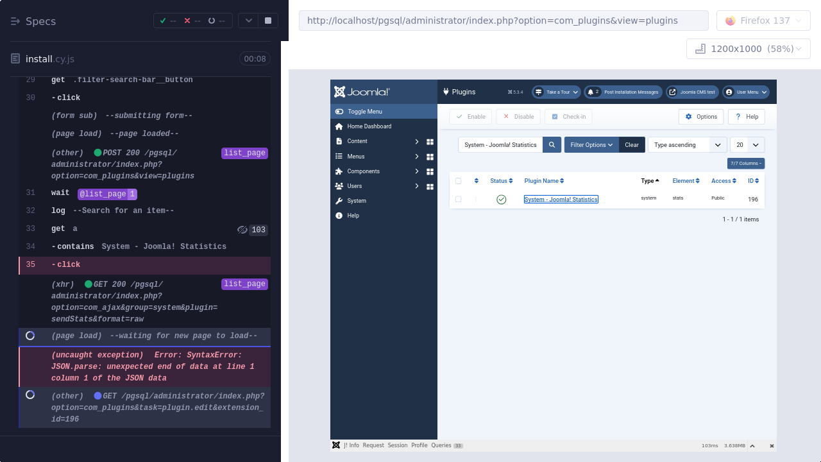
Task: Toggle the sidebar with Toggle Menu
Action: [x=384, y=112]
